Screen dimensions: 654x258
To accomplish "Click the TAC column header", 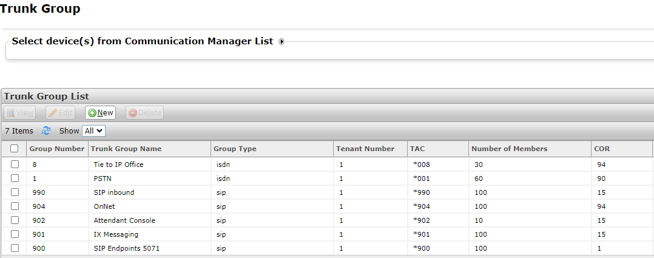I will pyautogui.click(x=417, y=149).
